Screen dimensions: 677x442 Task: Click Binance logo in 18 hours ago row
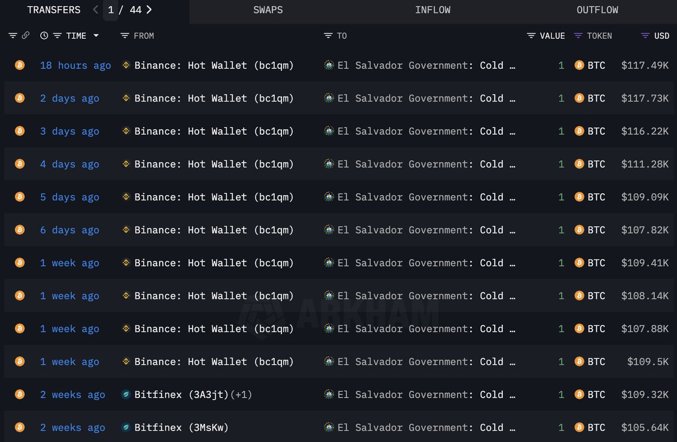click(x=126, y=65)
